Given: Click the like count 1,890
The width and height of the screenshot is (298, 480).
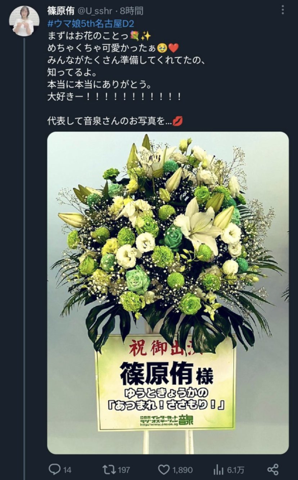Looking at the screenshot, I should pyautogui.click(x=182, y=470).
